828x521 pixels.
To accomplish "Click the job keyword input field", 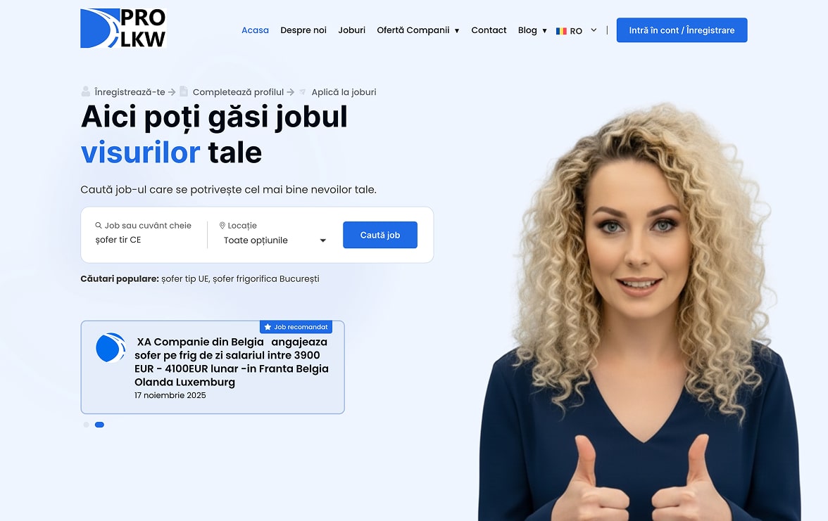I will [x=149, y=240].
